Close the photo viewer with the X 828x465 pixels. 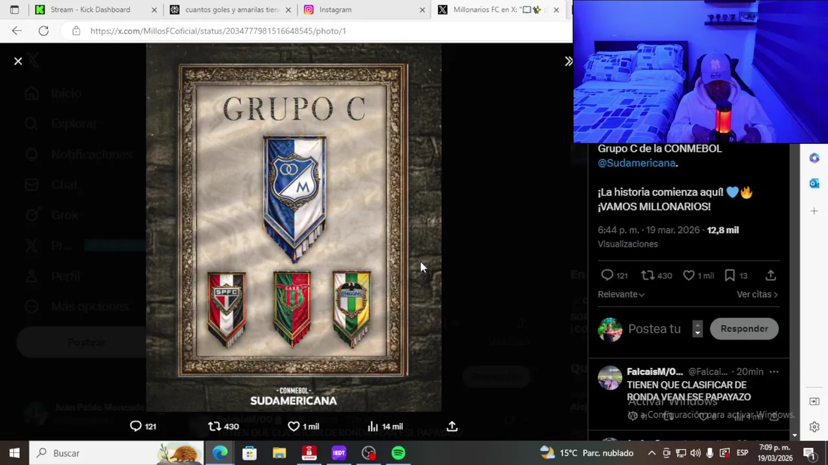[18, 61]
